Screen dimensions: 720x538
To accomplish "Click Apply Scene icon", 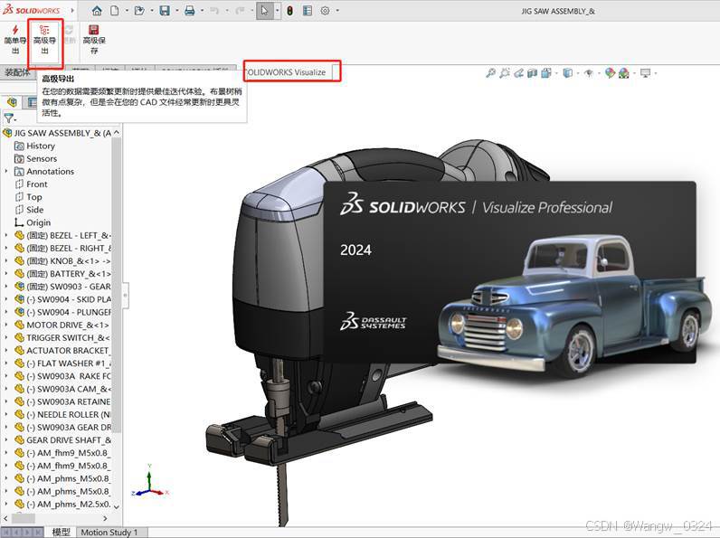I will point(623,72).
